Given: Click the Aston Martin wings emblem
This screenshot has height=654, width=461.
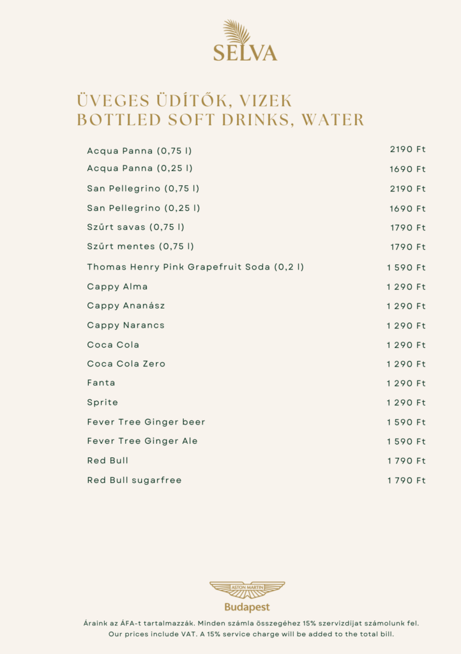Looking at the screenshot, I should click(247, 589).
